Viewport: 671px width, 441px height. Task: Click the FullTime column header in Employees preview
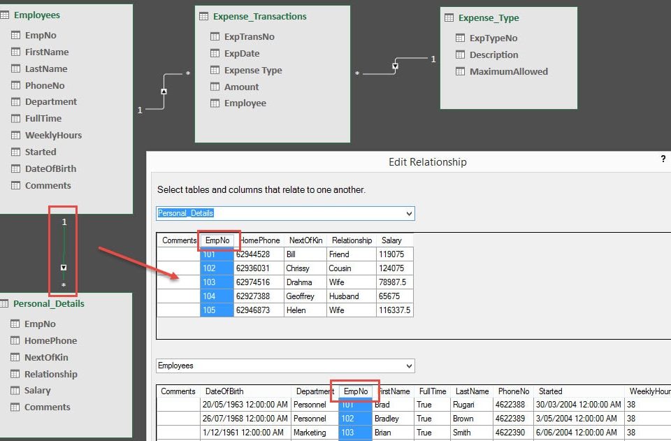(x=433, y=391)
